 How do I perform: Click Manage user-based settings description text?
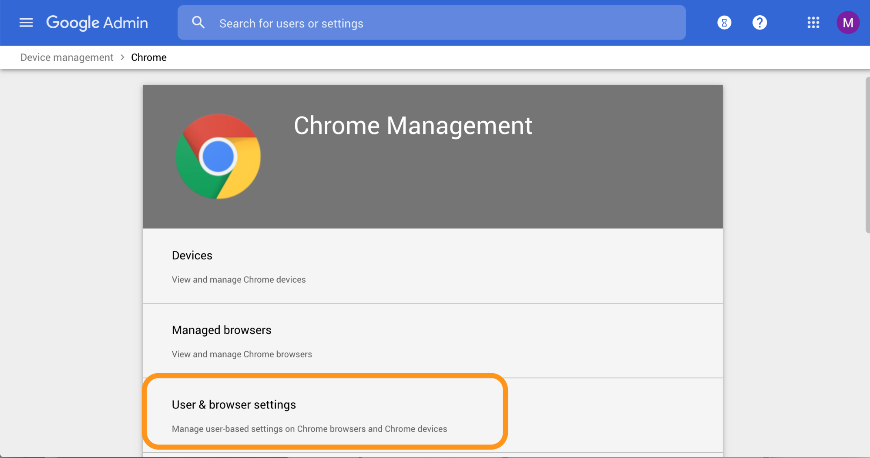pyautogui.click(x=309, y=429)
